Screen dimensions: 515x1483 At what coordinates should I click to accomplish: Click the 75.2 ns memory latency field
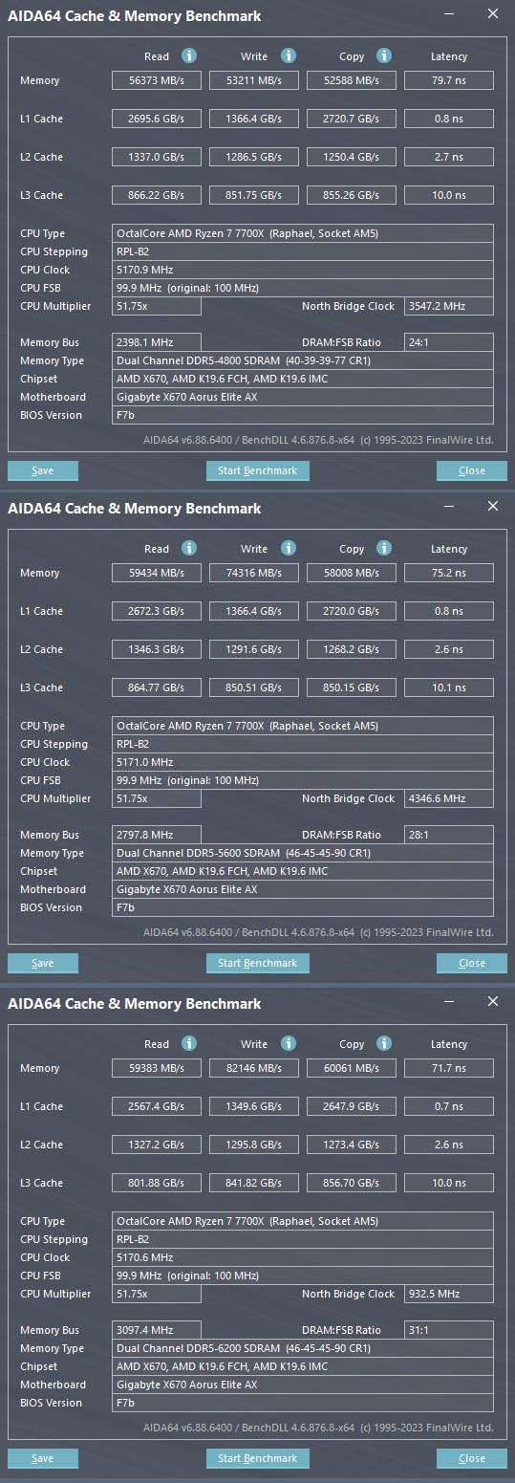point(449,573)
